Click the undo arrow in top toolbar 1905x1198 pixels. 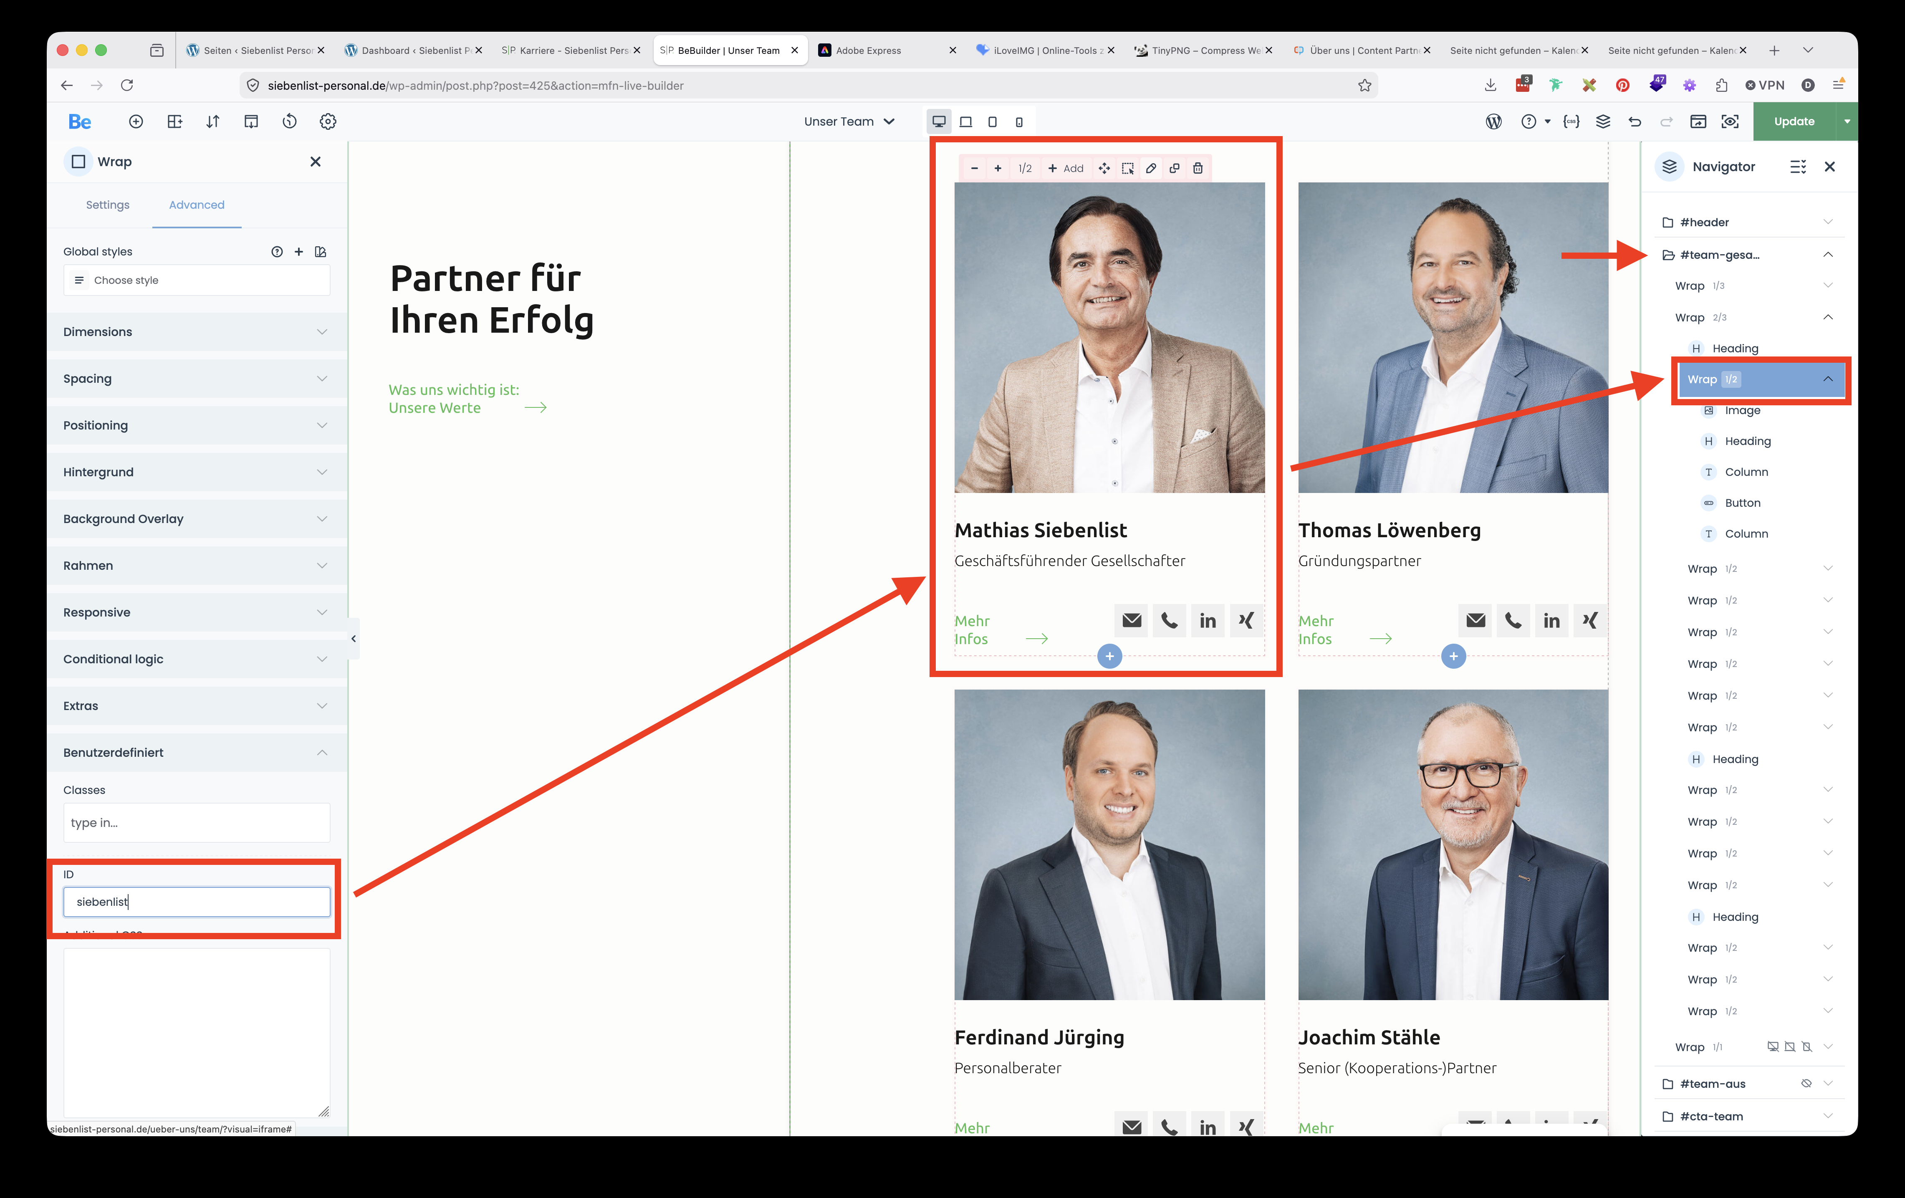point(1635,121)
